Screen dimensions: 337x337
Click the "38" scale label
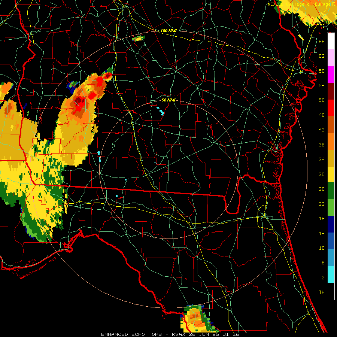tap(322, 145)
